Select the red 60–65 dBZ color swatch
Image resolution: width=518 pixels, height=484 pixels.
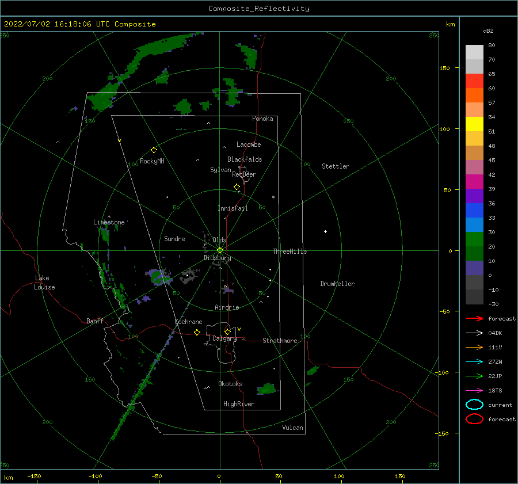pyautogui.click(x=474, y=81)
